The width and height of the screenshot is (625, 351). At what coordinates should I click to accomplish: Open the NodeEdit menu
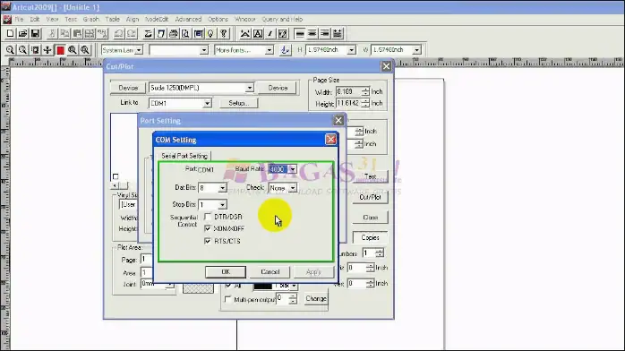tap(157, 19)
